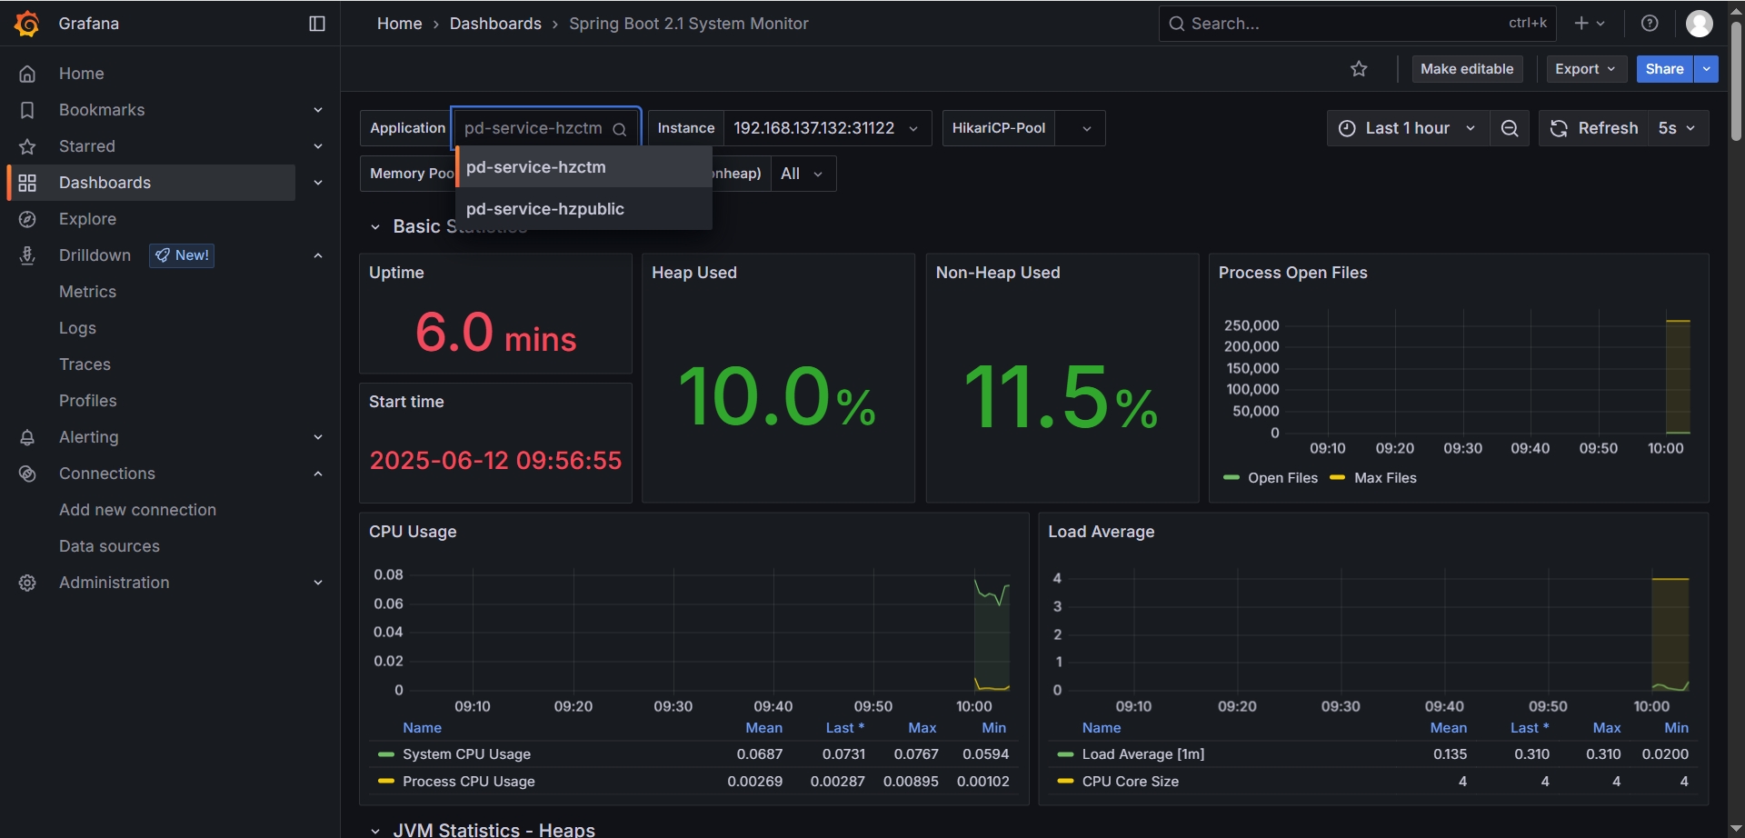
Task: Toggle the System CPU Usage legend series
Action: point(466,754)
